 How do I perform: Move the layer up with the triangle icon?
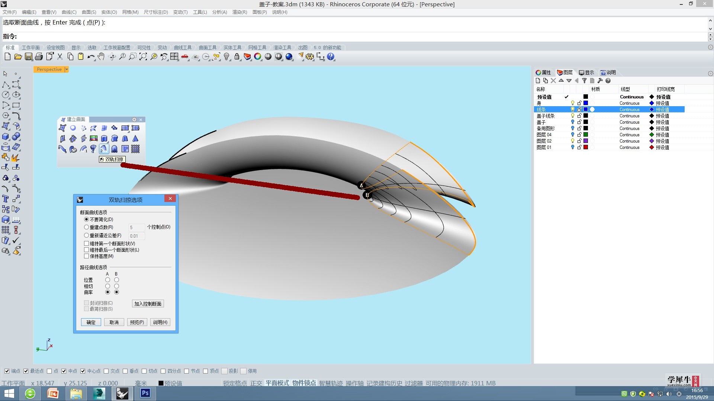pyautogui.click(x=561, y=81)
